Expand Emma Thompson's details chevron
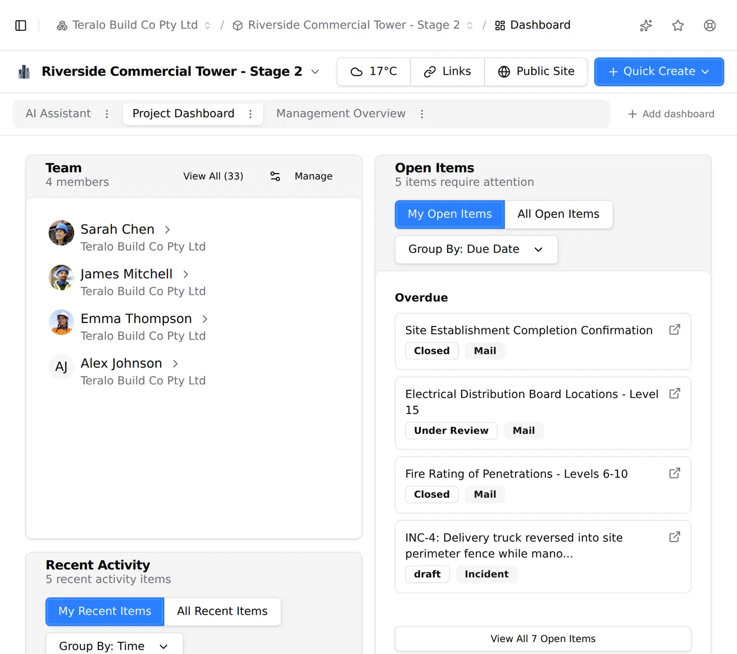This screenshot has height=654, width=737. (x=205, y=319)
